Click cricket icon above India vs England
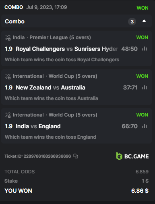Screen dimensions: 155x204 pyautogui.click(x=8, y=115)
